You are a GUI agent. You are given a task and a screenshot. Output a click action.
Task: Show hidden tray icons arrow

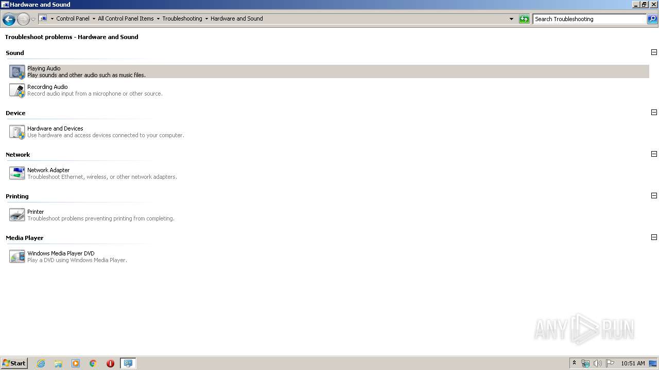575,363
